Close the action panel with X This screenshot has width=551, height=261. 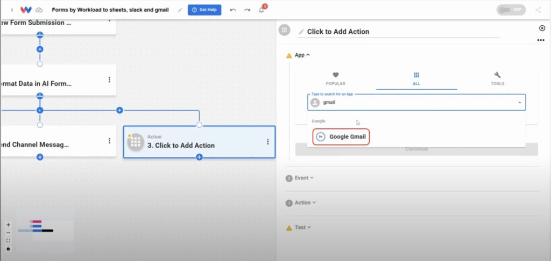[542, 28]
